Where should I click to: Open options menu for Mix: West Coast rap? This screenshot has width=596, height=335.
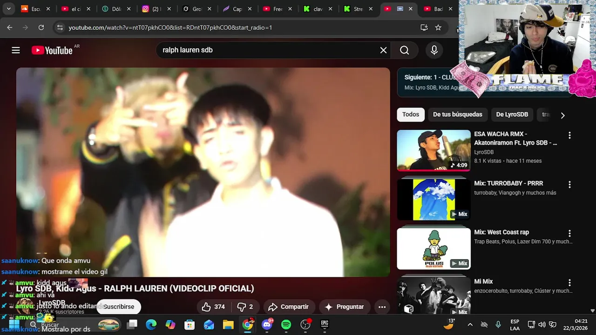pyautogui.click(x=569, y=234)
